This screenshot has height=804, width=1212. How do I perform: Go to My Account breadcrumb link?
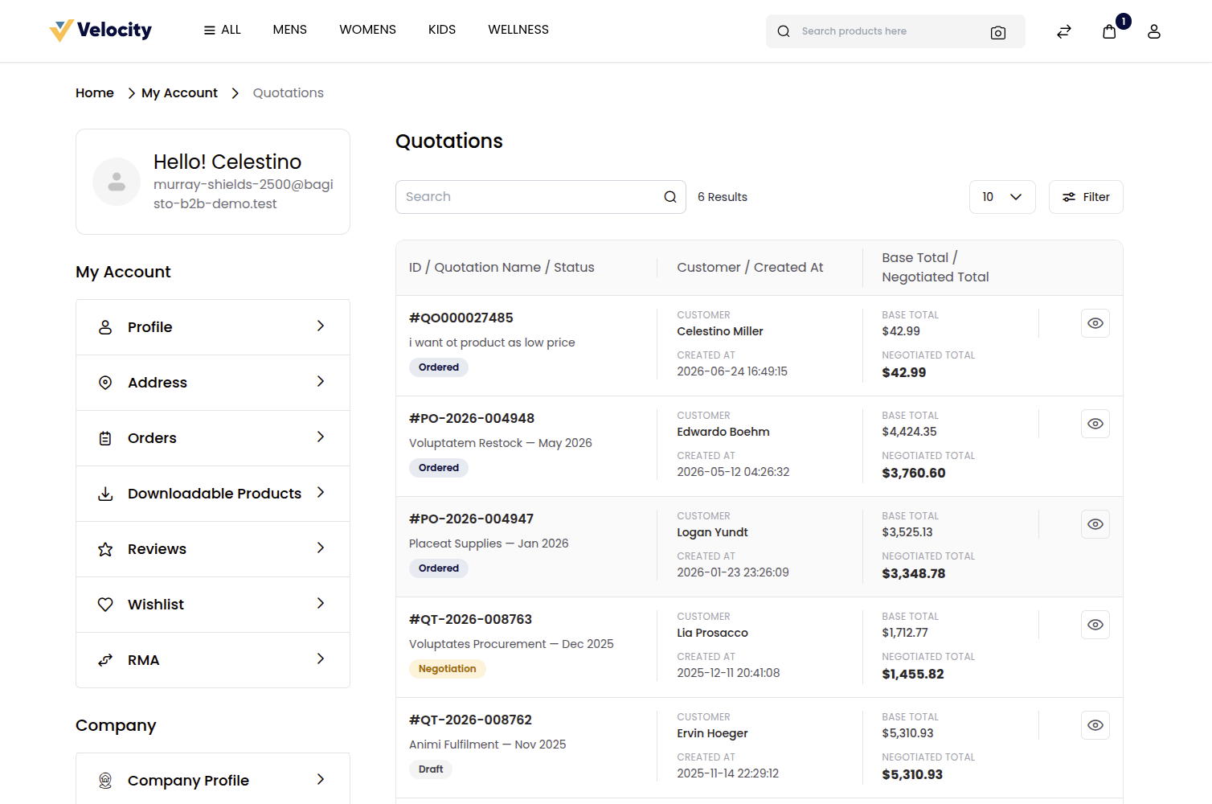pos(179,93)
